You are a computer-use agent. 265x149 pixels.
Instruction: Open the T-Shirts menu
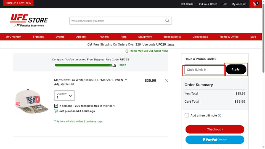pyautogui.click(x=104, y=37)
